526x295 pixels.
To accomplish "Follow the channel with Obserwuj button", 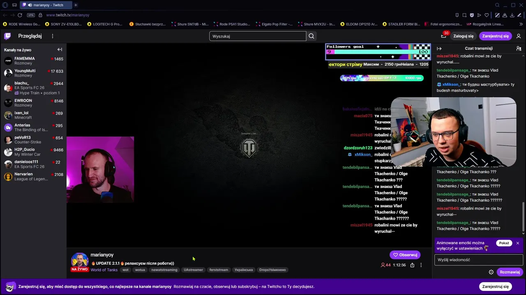I will point(405,255).
